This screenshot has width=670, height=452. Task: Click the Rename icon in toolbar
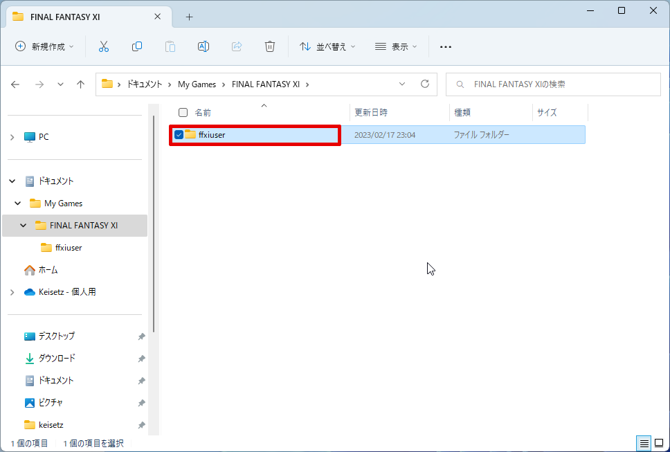pos(203,46)
